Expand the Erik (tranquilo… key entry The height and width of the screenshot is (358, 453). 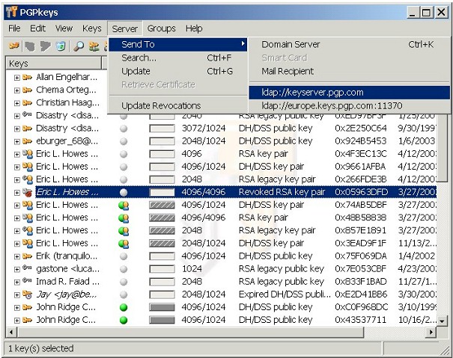17,256
